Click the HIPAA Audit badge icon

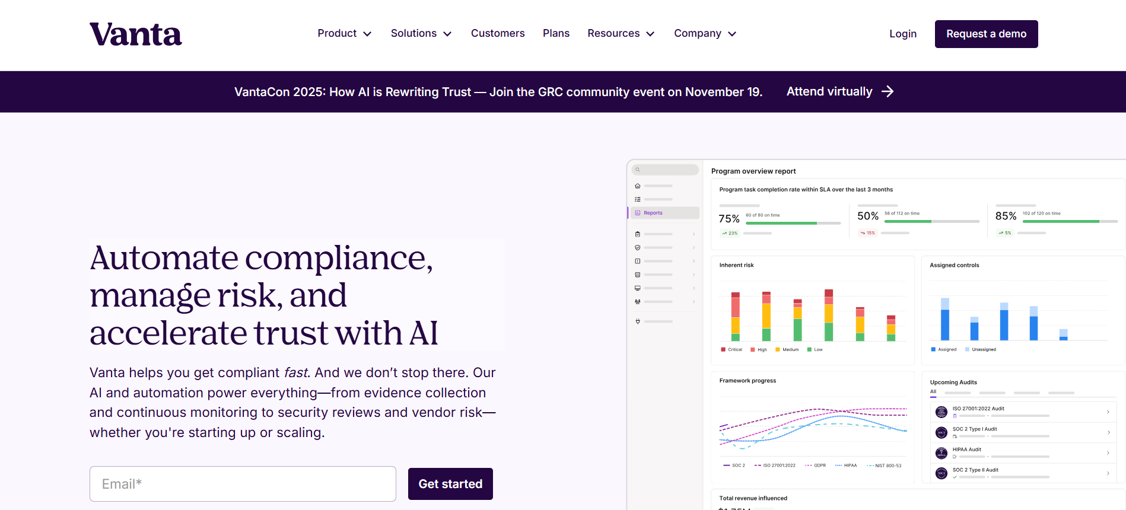pos(941,453)
